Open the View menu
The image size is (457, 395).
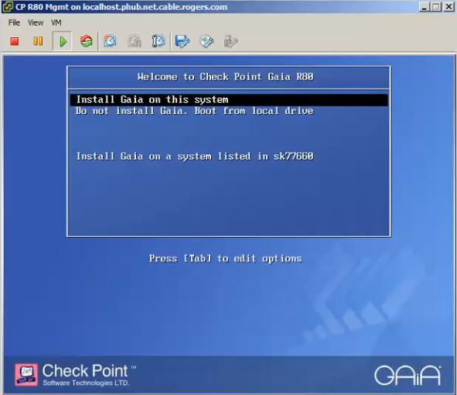(36, 22)
